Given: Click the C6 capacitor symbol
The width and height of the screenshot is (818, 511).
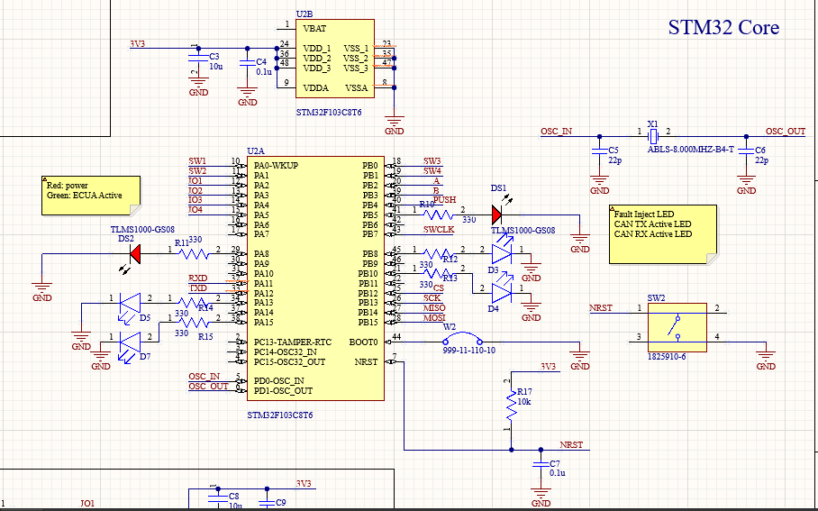Looking at the screenshot, I should tap(746, 151).
